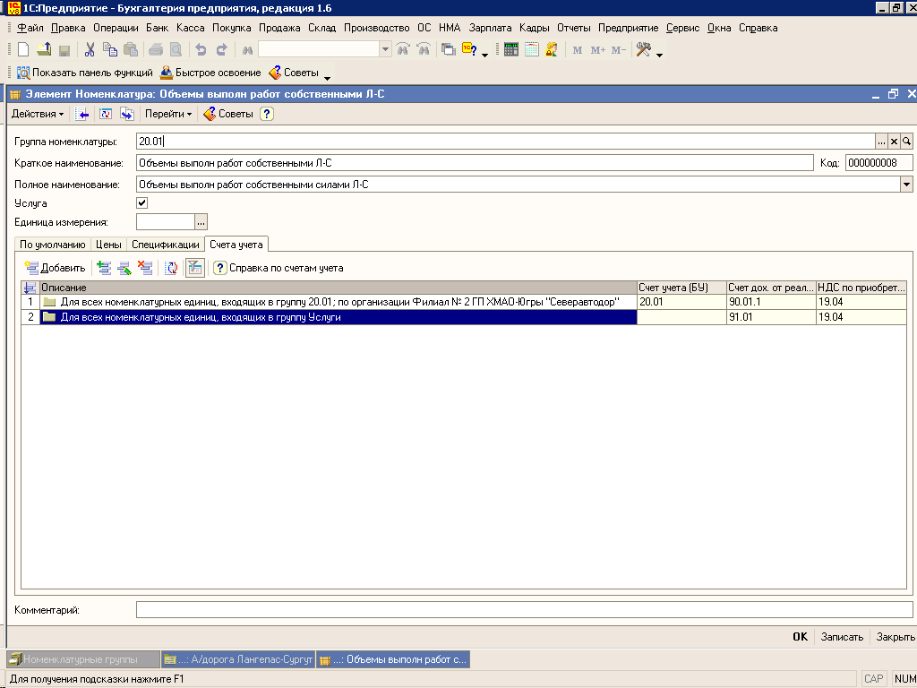
Task: Open the Действия dropdown menu
Action: pos(38,114)
